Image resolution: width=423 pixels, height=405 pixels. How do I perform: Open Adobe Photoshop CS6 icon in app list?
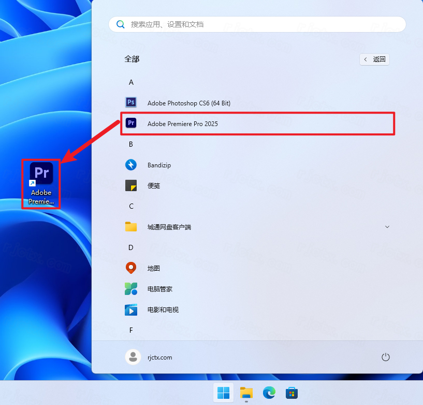coord(131,103)
